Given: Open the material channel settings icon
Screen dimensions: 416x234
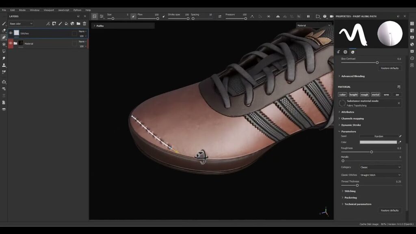Looking at the screenshot, I should pyautogui.click(x=399, y=87).
